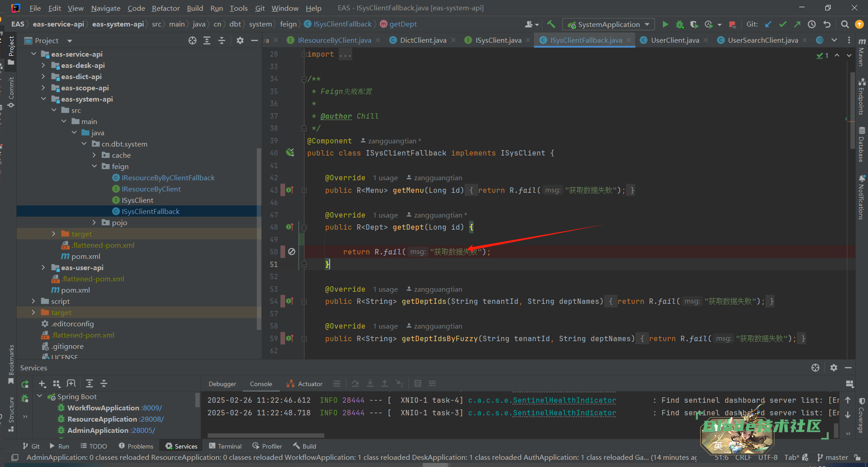Show hidden editor tabs dropdown
Screen dimensions: 868x467
click(x=835, y=40)
